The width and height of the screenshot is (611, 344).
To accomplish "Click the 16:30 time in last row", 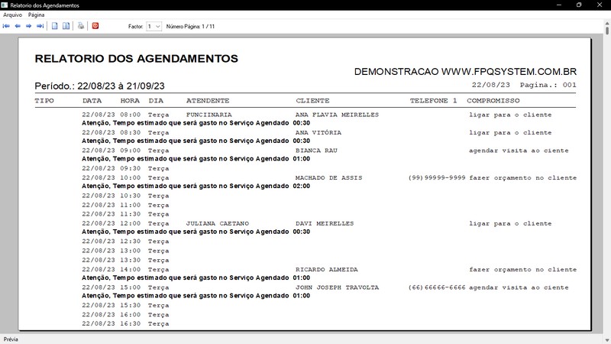I will (x=130, y=323).
